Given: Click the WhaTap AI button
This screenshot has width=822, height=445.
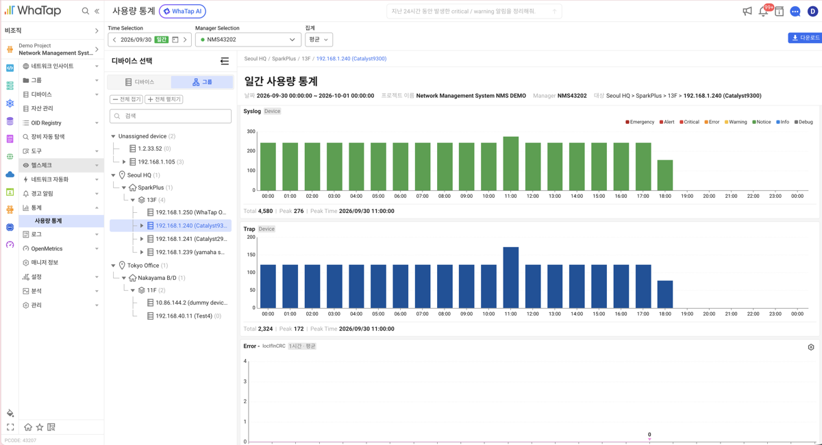Looking at the screenshot, I should pyautogui.click(x=183, y=12).
